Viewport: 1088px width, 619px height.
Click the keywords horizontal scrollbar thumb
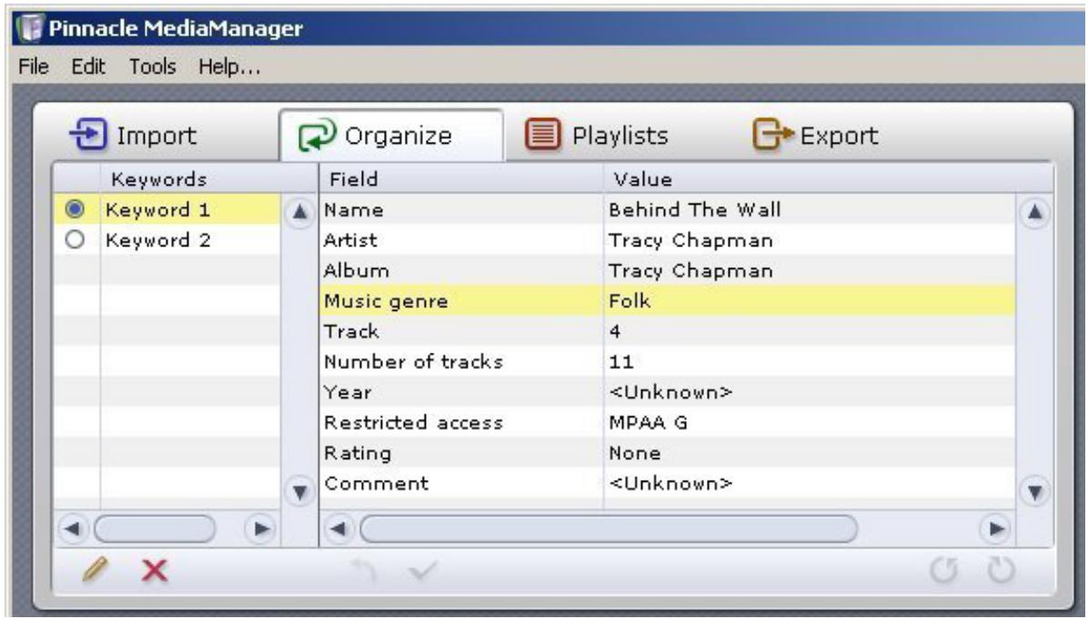click(x=155, y=529)
